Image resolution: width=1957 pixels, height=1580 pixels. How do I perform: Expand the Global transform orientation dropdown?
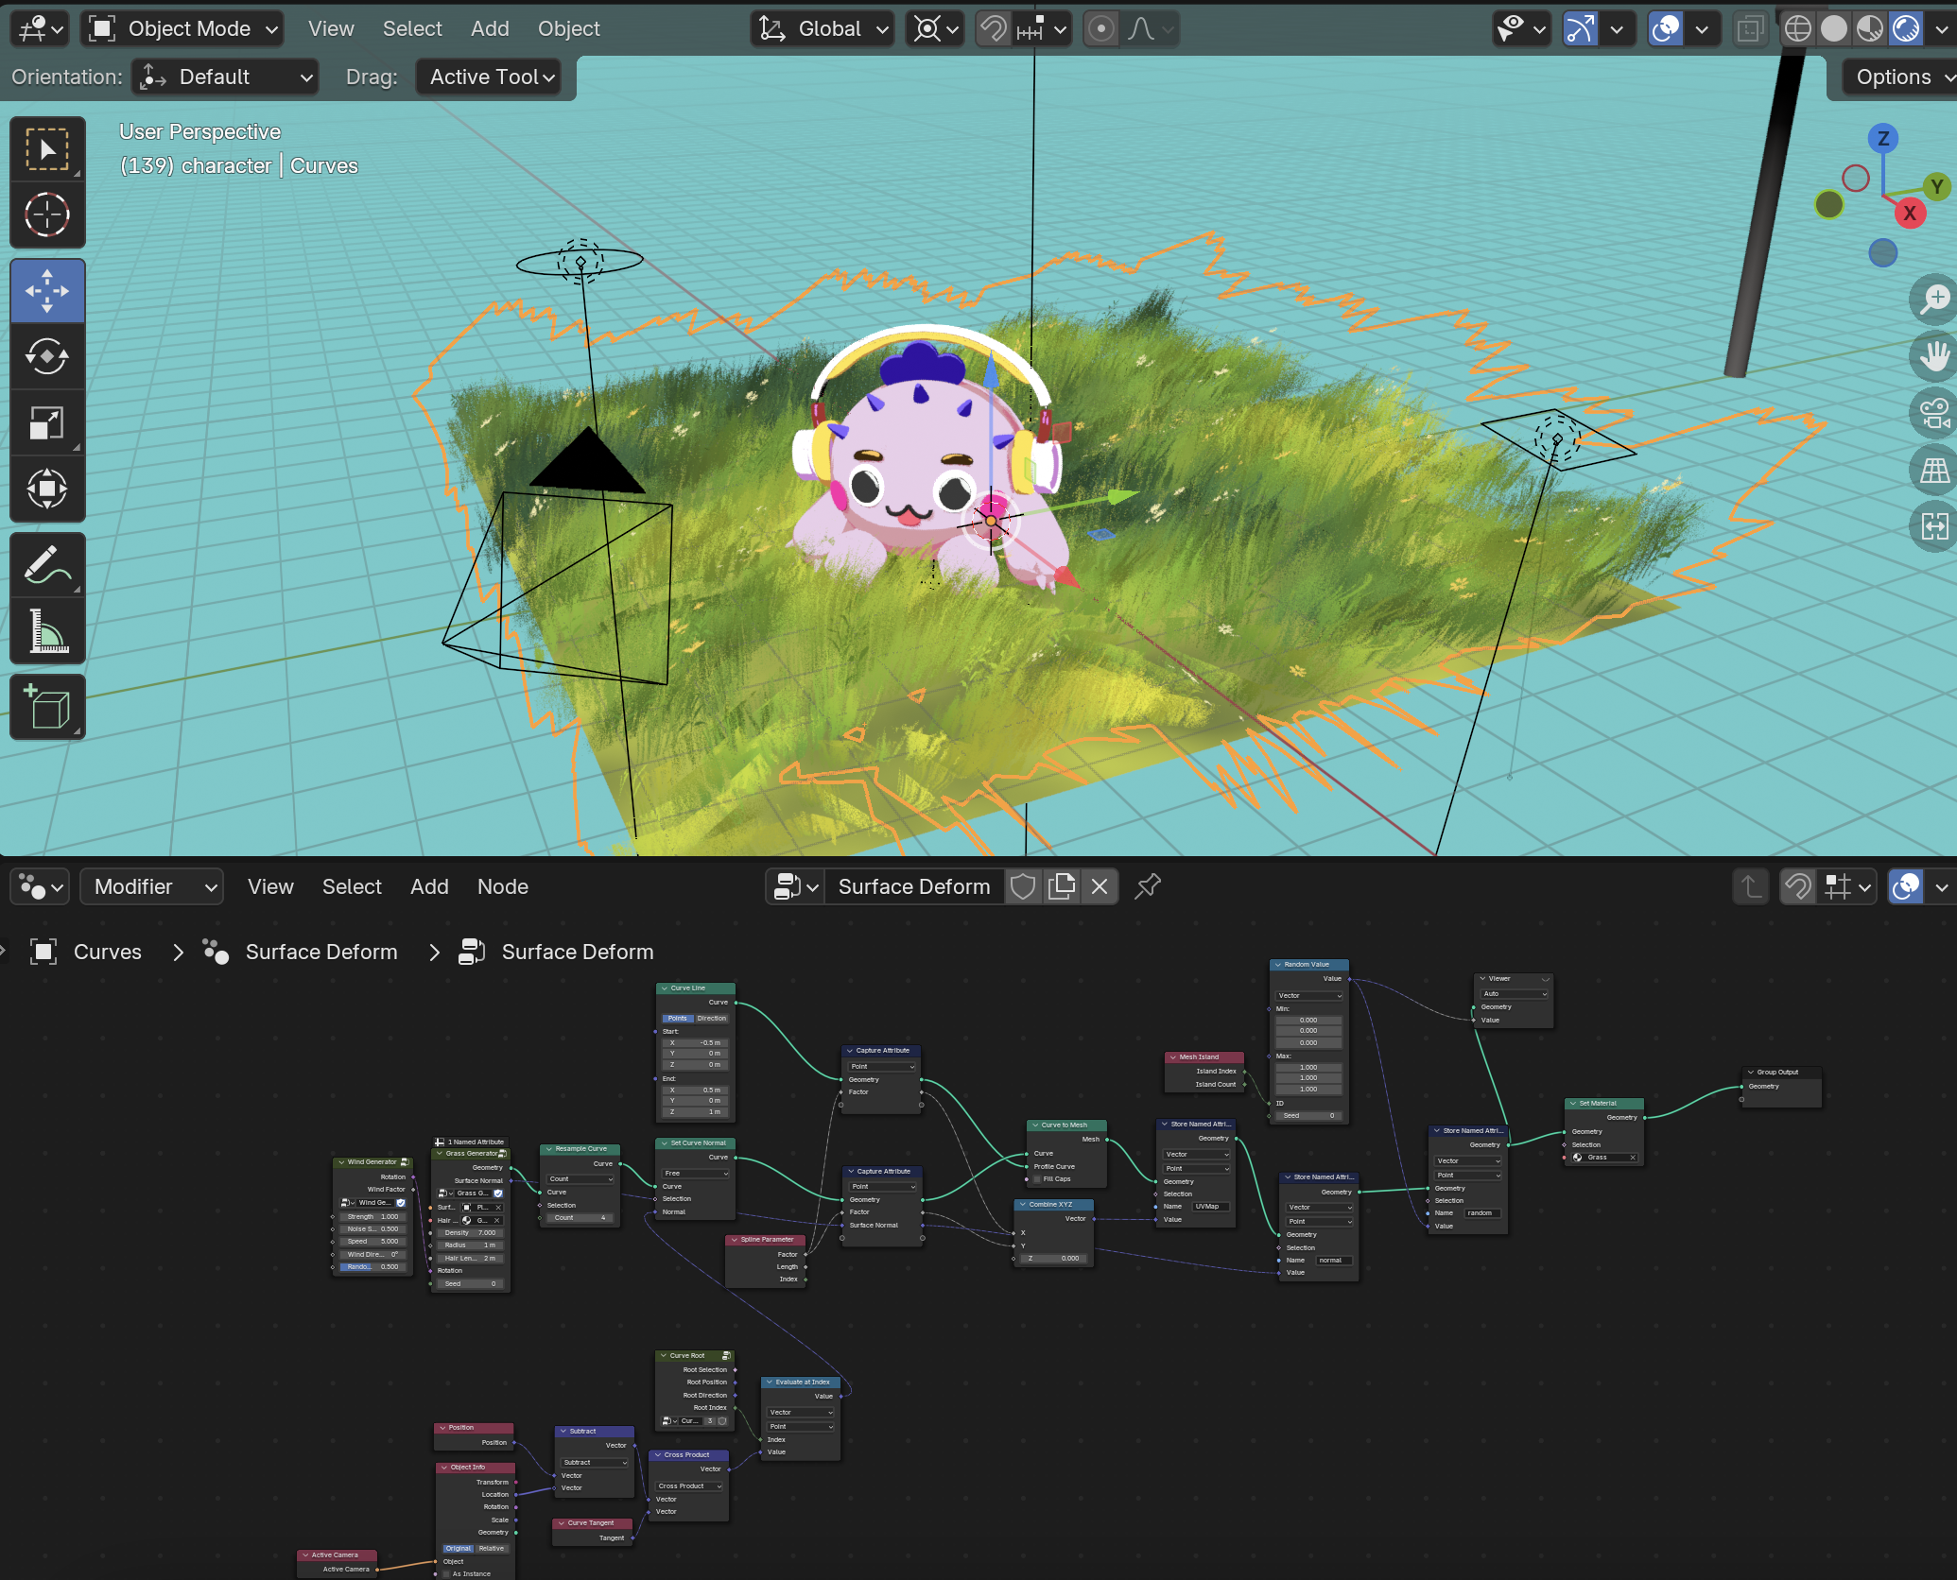pyautogui.click(x=824, y=29)
